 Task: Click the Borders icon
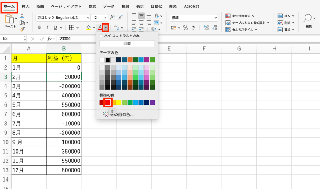71,27
